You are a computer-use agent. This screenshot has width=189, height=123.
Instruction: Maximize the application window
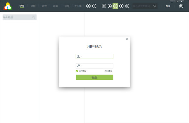point(177,2)
